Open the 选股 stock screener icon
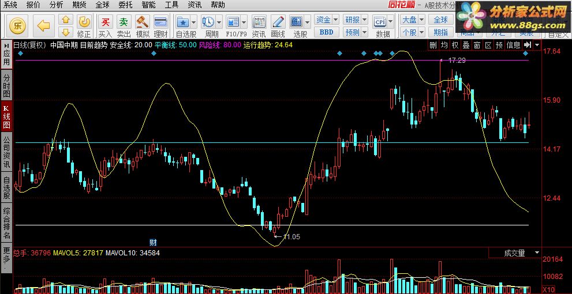This screenshot has width=572, height=294. click(297, 22)
